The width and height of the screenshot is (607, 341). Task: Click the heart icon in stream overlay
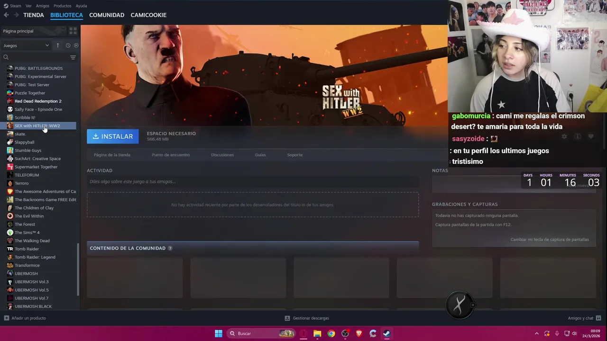pos(591,136)
